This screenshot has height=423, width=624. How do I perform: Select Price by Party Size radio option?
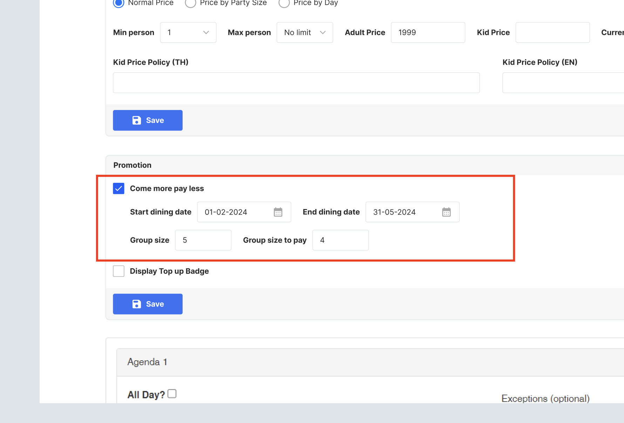pos(190,3)
